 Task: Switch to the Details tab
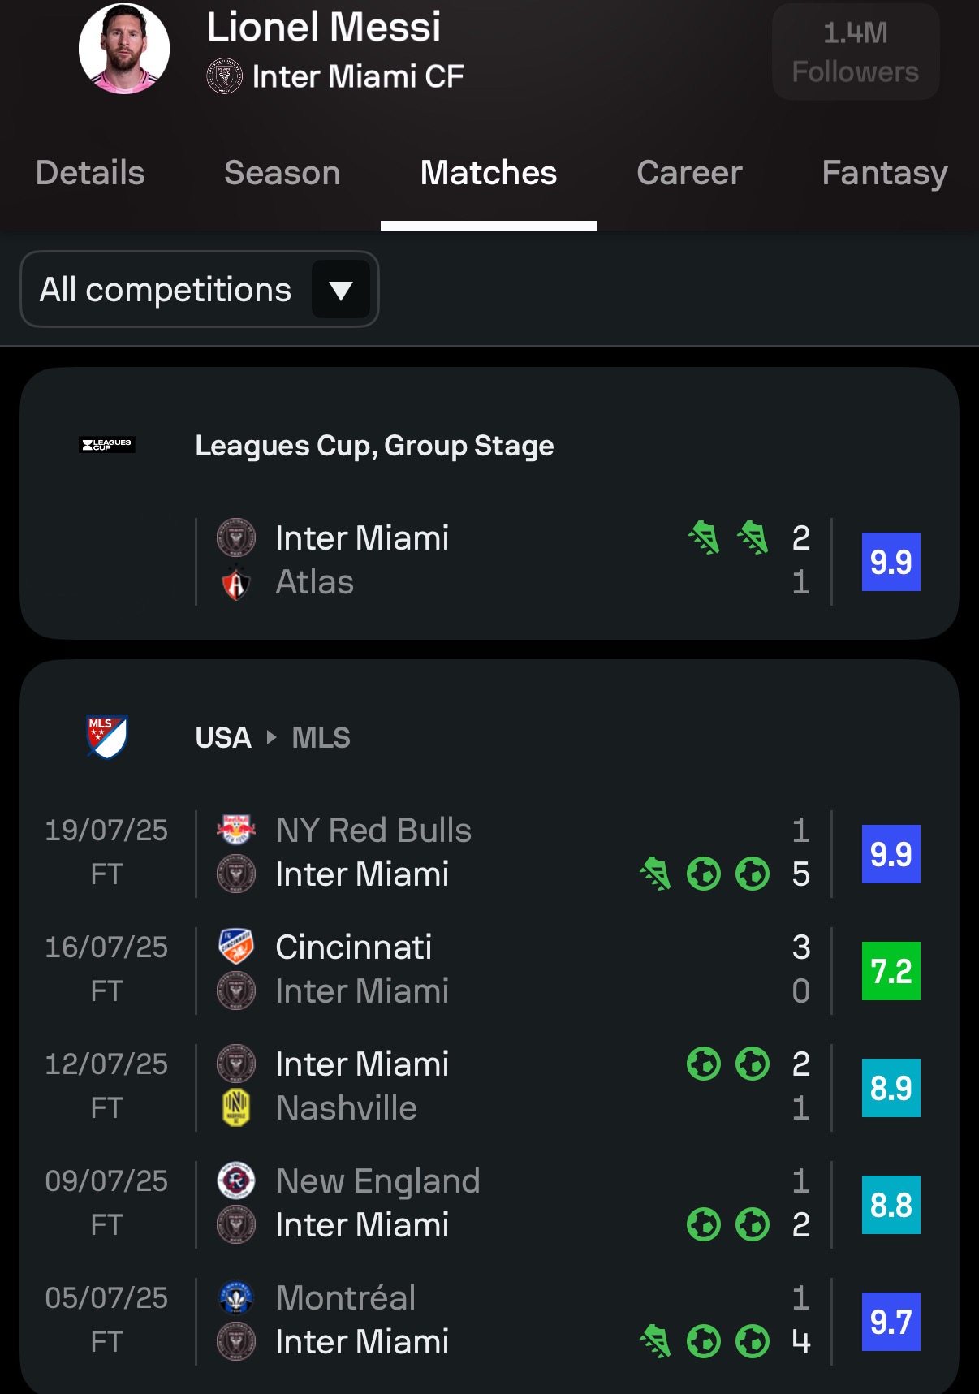90,173
